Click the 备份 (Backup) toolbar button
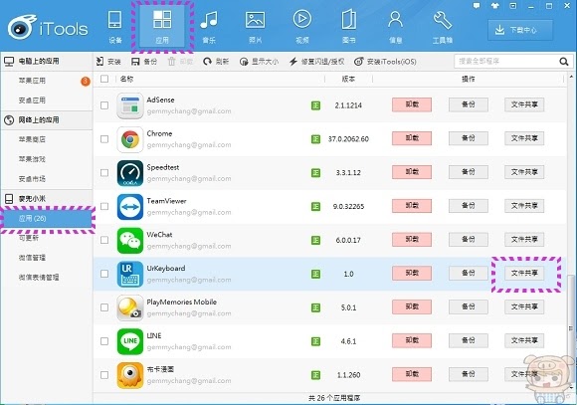Viewport: 577px width, 405px height. click(x=144, y=62)
